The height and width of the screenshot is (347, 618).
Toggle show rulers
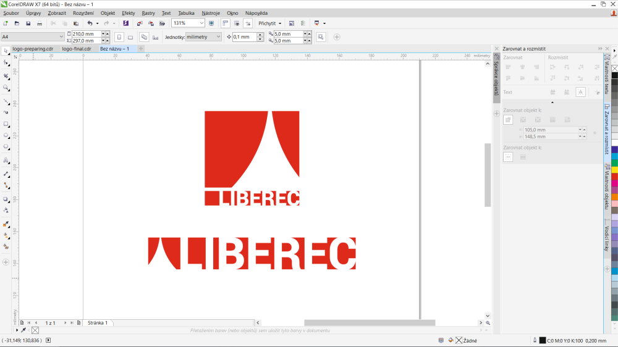point(226,23)
